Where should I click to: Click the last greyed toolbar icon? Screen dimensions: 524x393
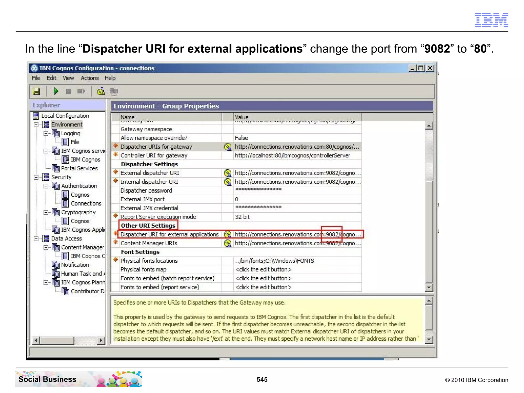(114, 91)
